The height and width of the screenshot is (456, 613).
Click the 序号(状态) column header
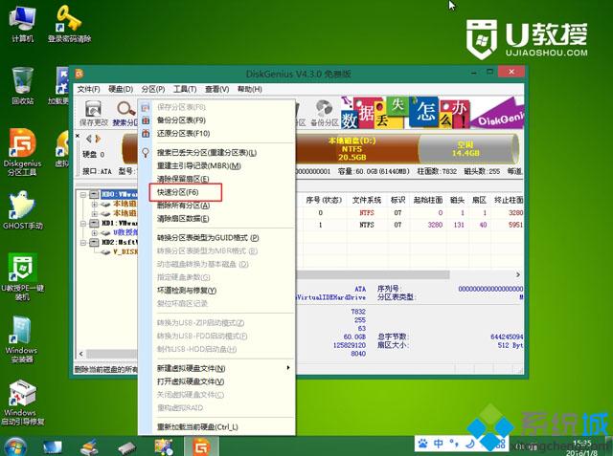[324, 200]
